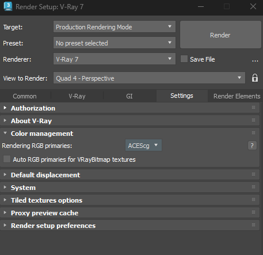Click the 3ds Max application icon in title bar
The width and height of the screenshot is (263, 255).
point(8,6)
